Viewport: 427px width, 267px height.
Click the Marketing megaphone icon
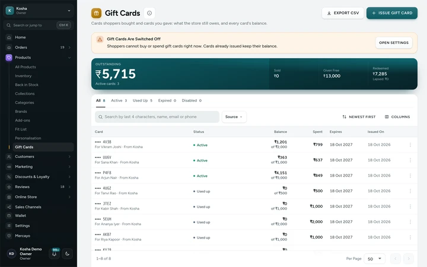pos(9,167)
